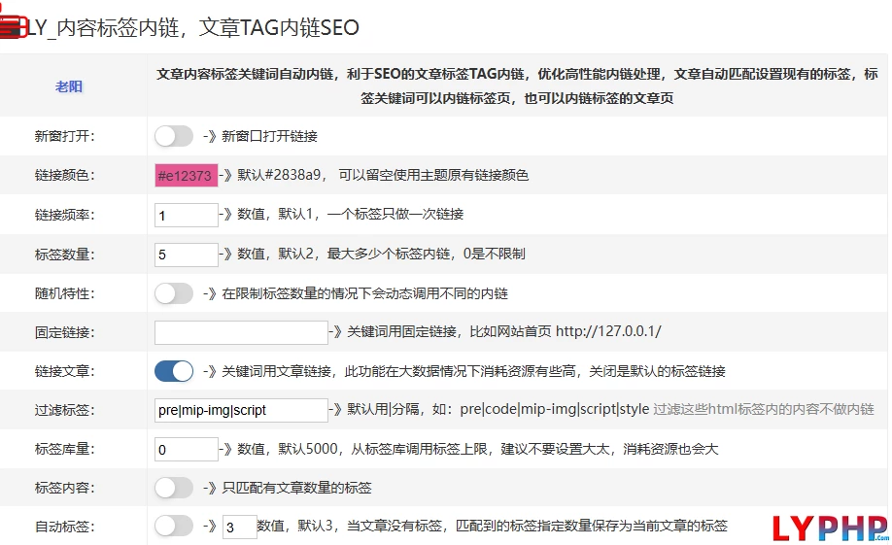This screenshot has height=545, width=892.
Task: Click the #e12373 链接颜色 color field
Action: pyautogui.click(x=186, y=176)
